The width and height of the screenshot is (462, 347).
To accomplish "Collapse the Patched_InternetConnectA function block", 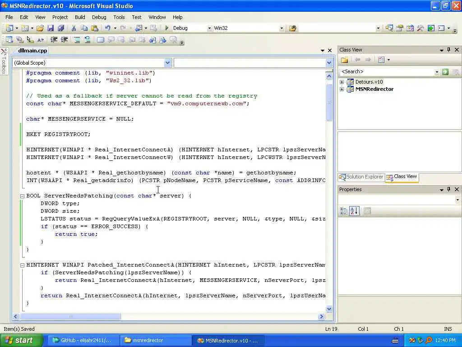I will click(x=23, y=265).
